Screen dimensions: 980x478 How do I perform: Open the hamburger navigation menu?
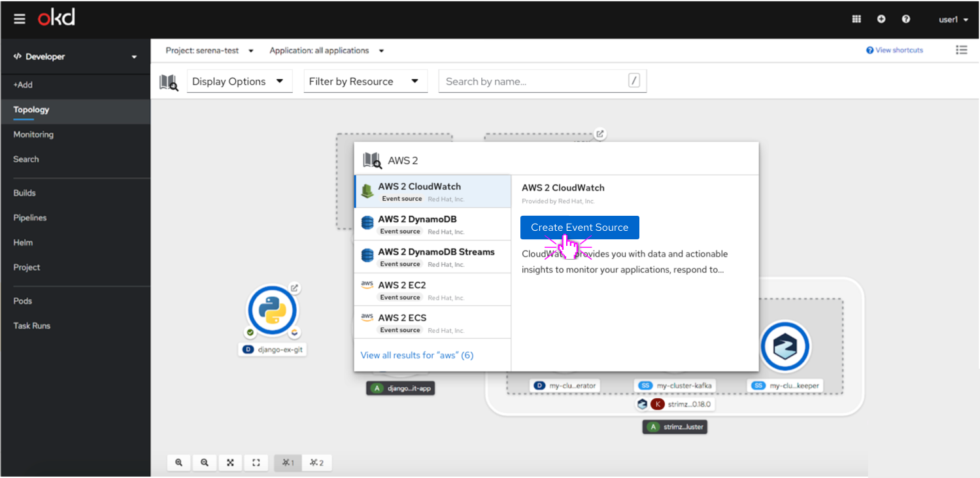click(20, 19)
